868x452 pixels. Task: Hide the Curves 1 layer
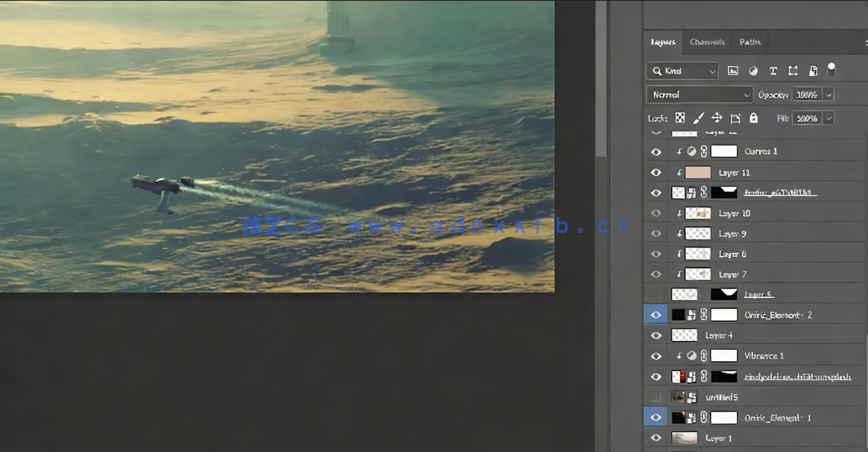[x=656, y=151]
